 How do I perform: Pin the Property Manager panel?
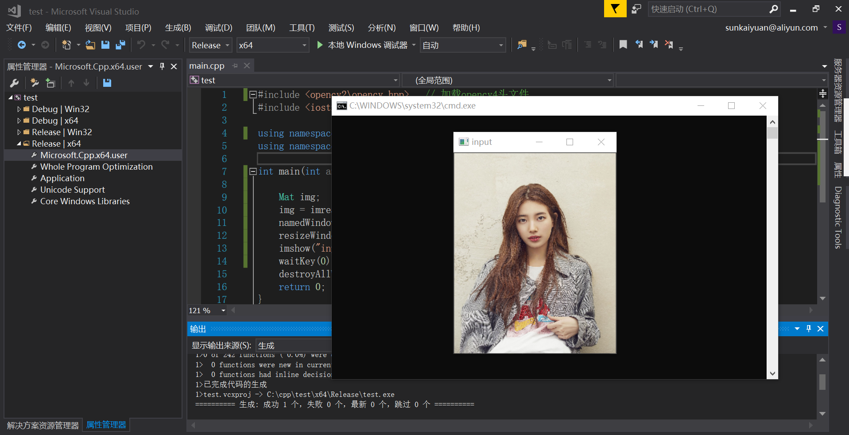pos(162,66)
